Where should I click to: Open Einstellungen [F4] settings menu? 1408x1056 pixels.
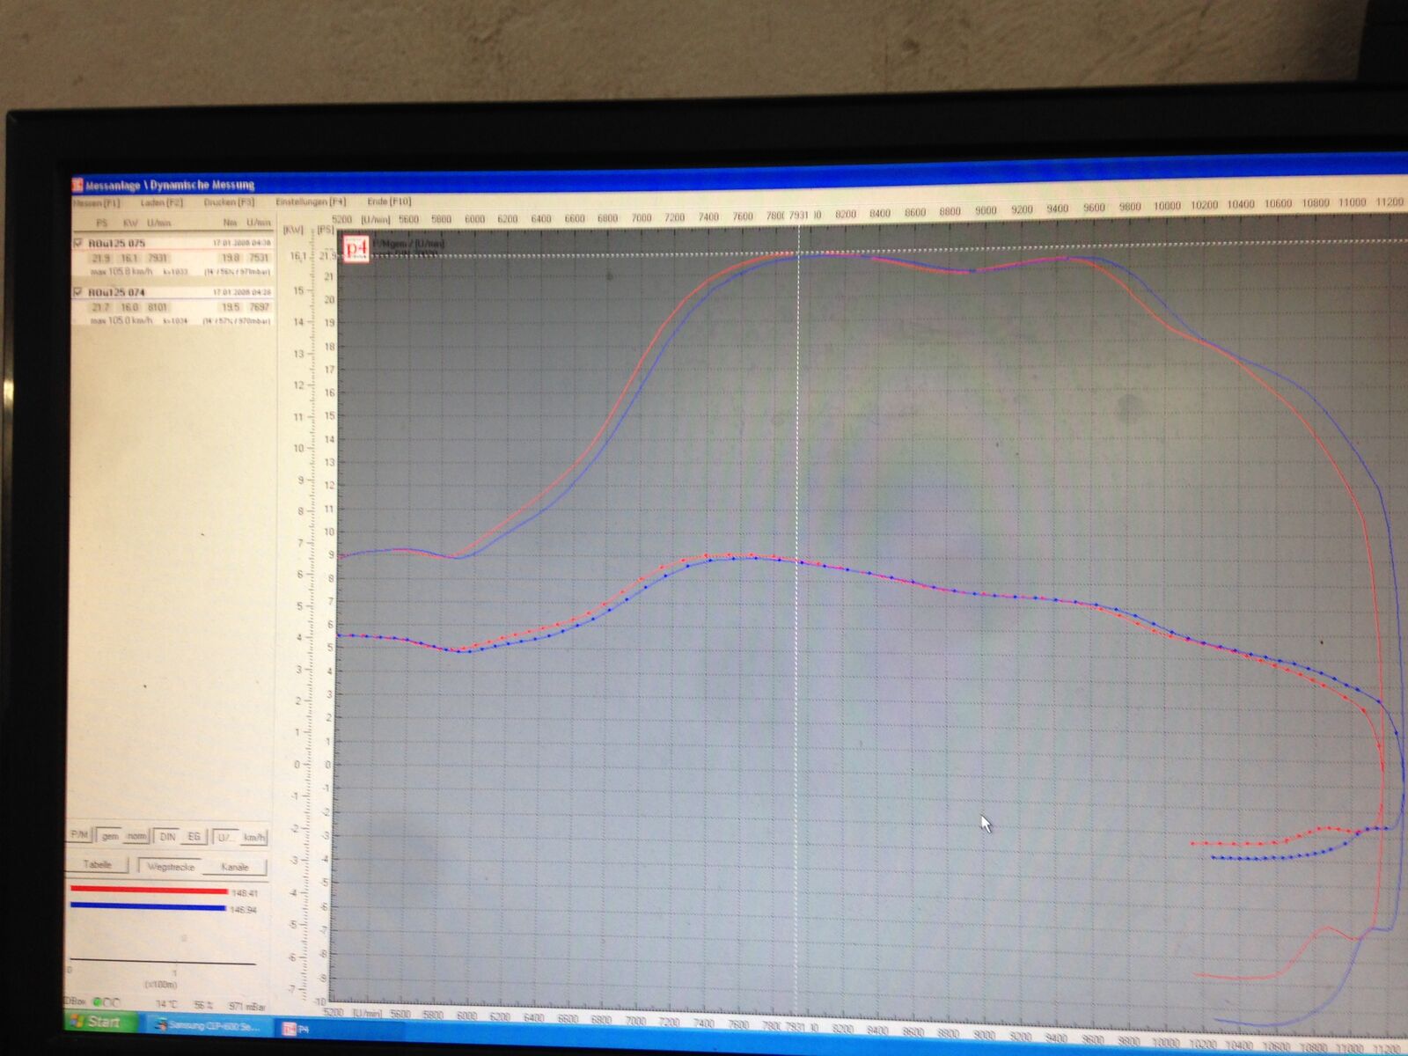coord(311,202)
